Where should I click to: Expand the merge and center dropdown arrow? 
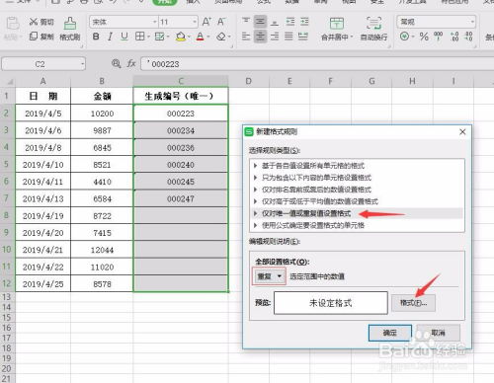pyautogui.click(x=352, y=37)
